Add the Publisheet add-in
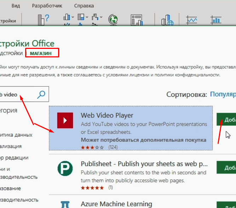236x208 pixels. (x=226, y=167)
